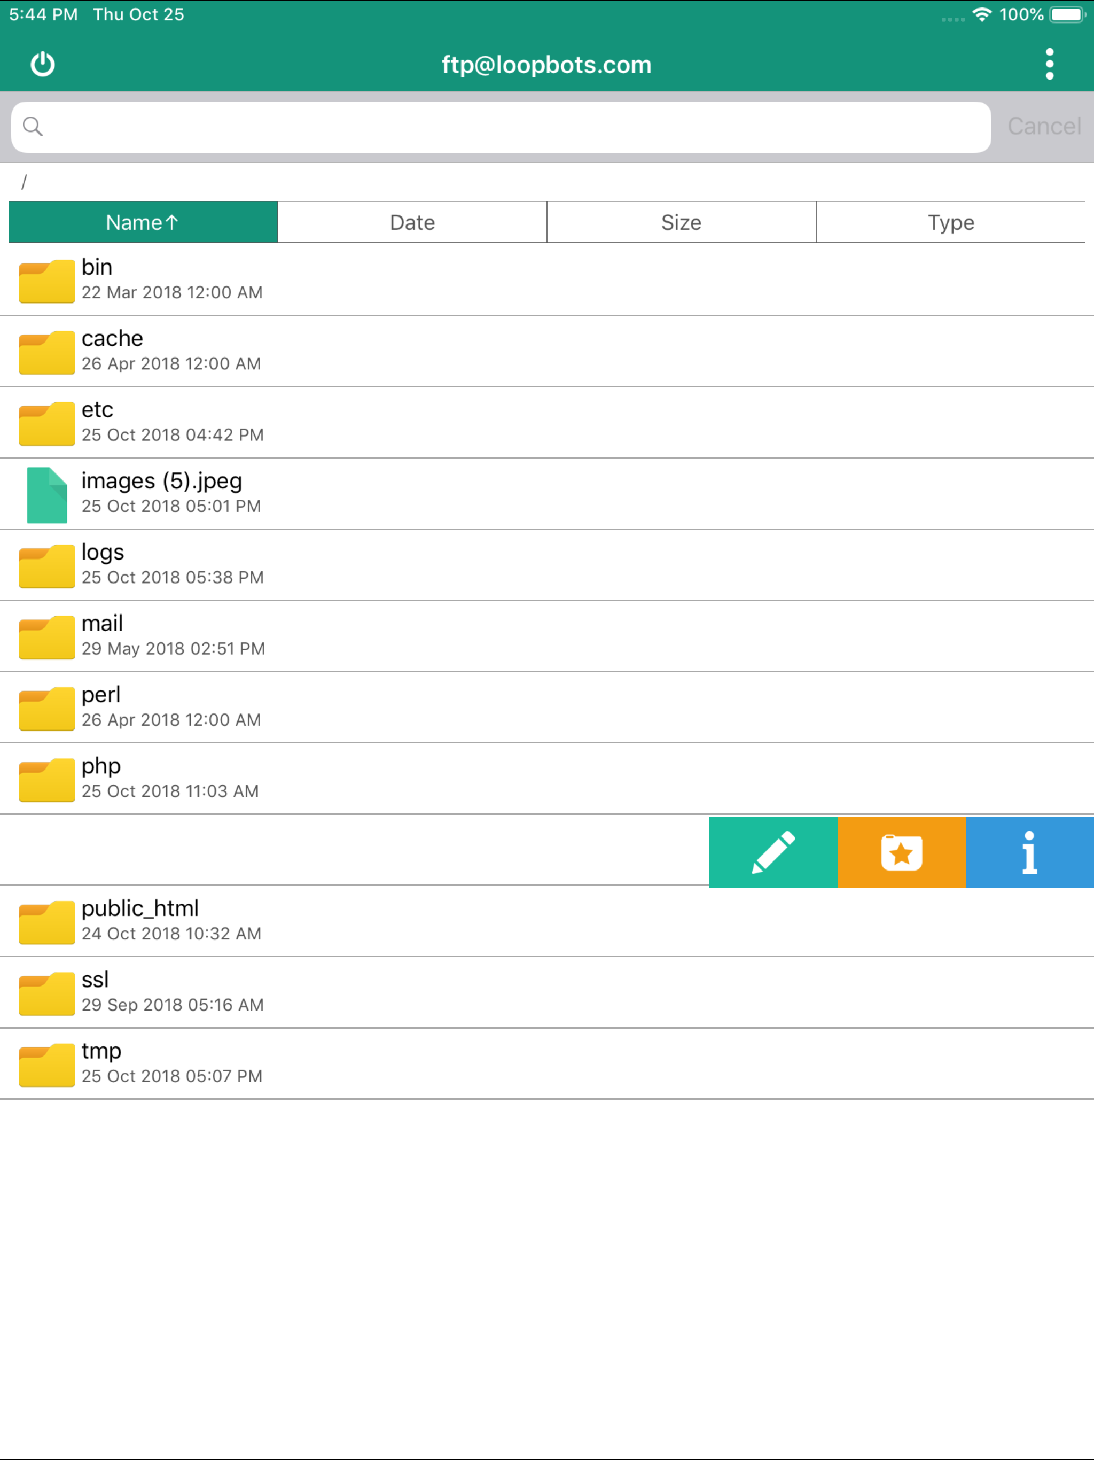
Task: Select the ssl folder entry
Action: [96, 991]
